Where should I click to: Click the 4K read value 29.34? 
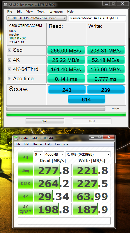tap(53, 196)
